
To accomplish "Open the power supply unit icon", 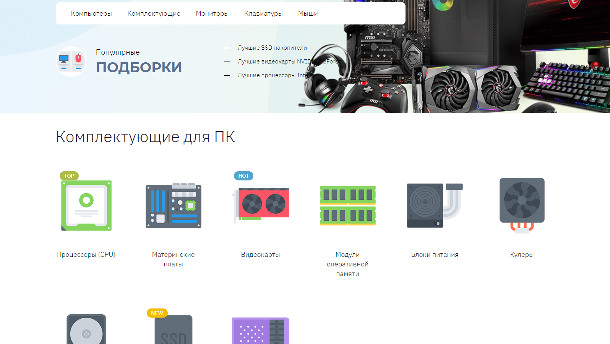I will tap(435, 206).
